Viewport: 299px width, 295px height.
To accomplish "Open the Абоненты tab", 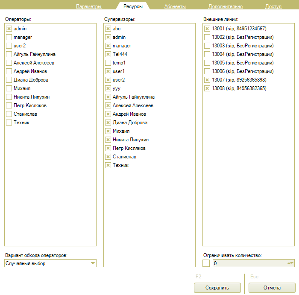I will coord(175,6).
